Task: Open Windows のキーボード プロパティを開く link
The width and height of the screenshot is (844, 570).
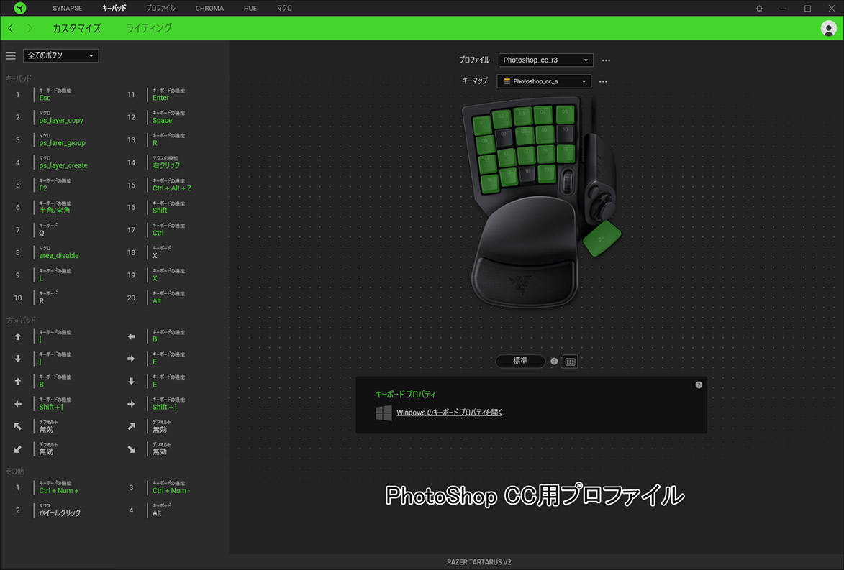Action: [x=450, y=413]
